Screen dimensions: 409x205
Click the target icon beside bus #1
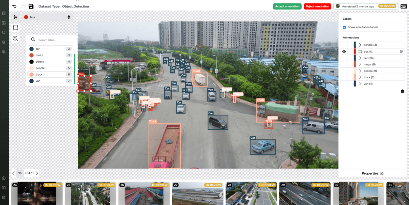(x=401, y=51)
